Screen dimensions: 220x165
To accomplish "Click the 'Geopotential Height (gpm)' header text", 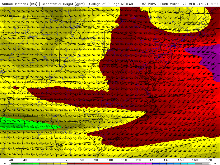I will [x=63, y=4].
